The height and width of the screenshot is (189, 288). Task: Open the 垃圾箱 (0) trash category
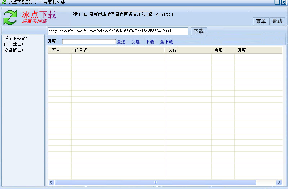point(13,50)
